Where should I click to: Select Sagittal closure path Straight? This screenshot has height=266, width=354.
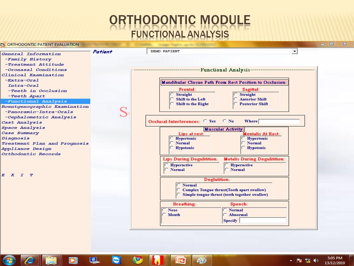coord(236,94)
